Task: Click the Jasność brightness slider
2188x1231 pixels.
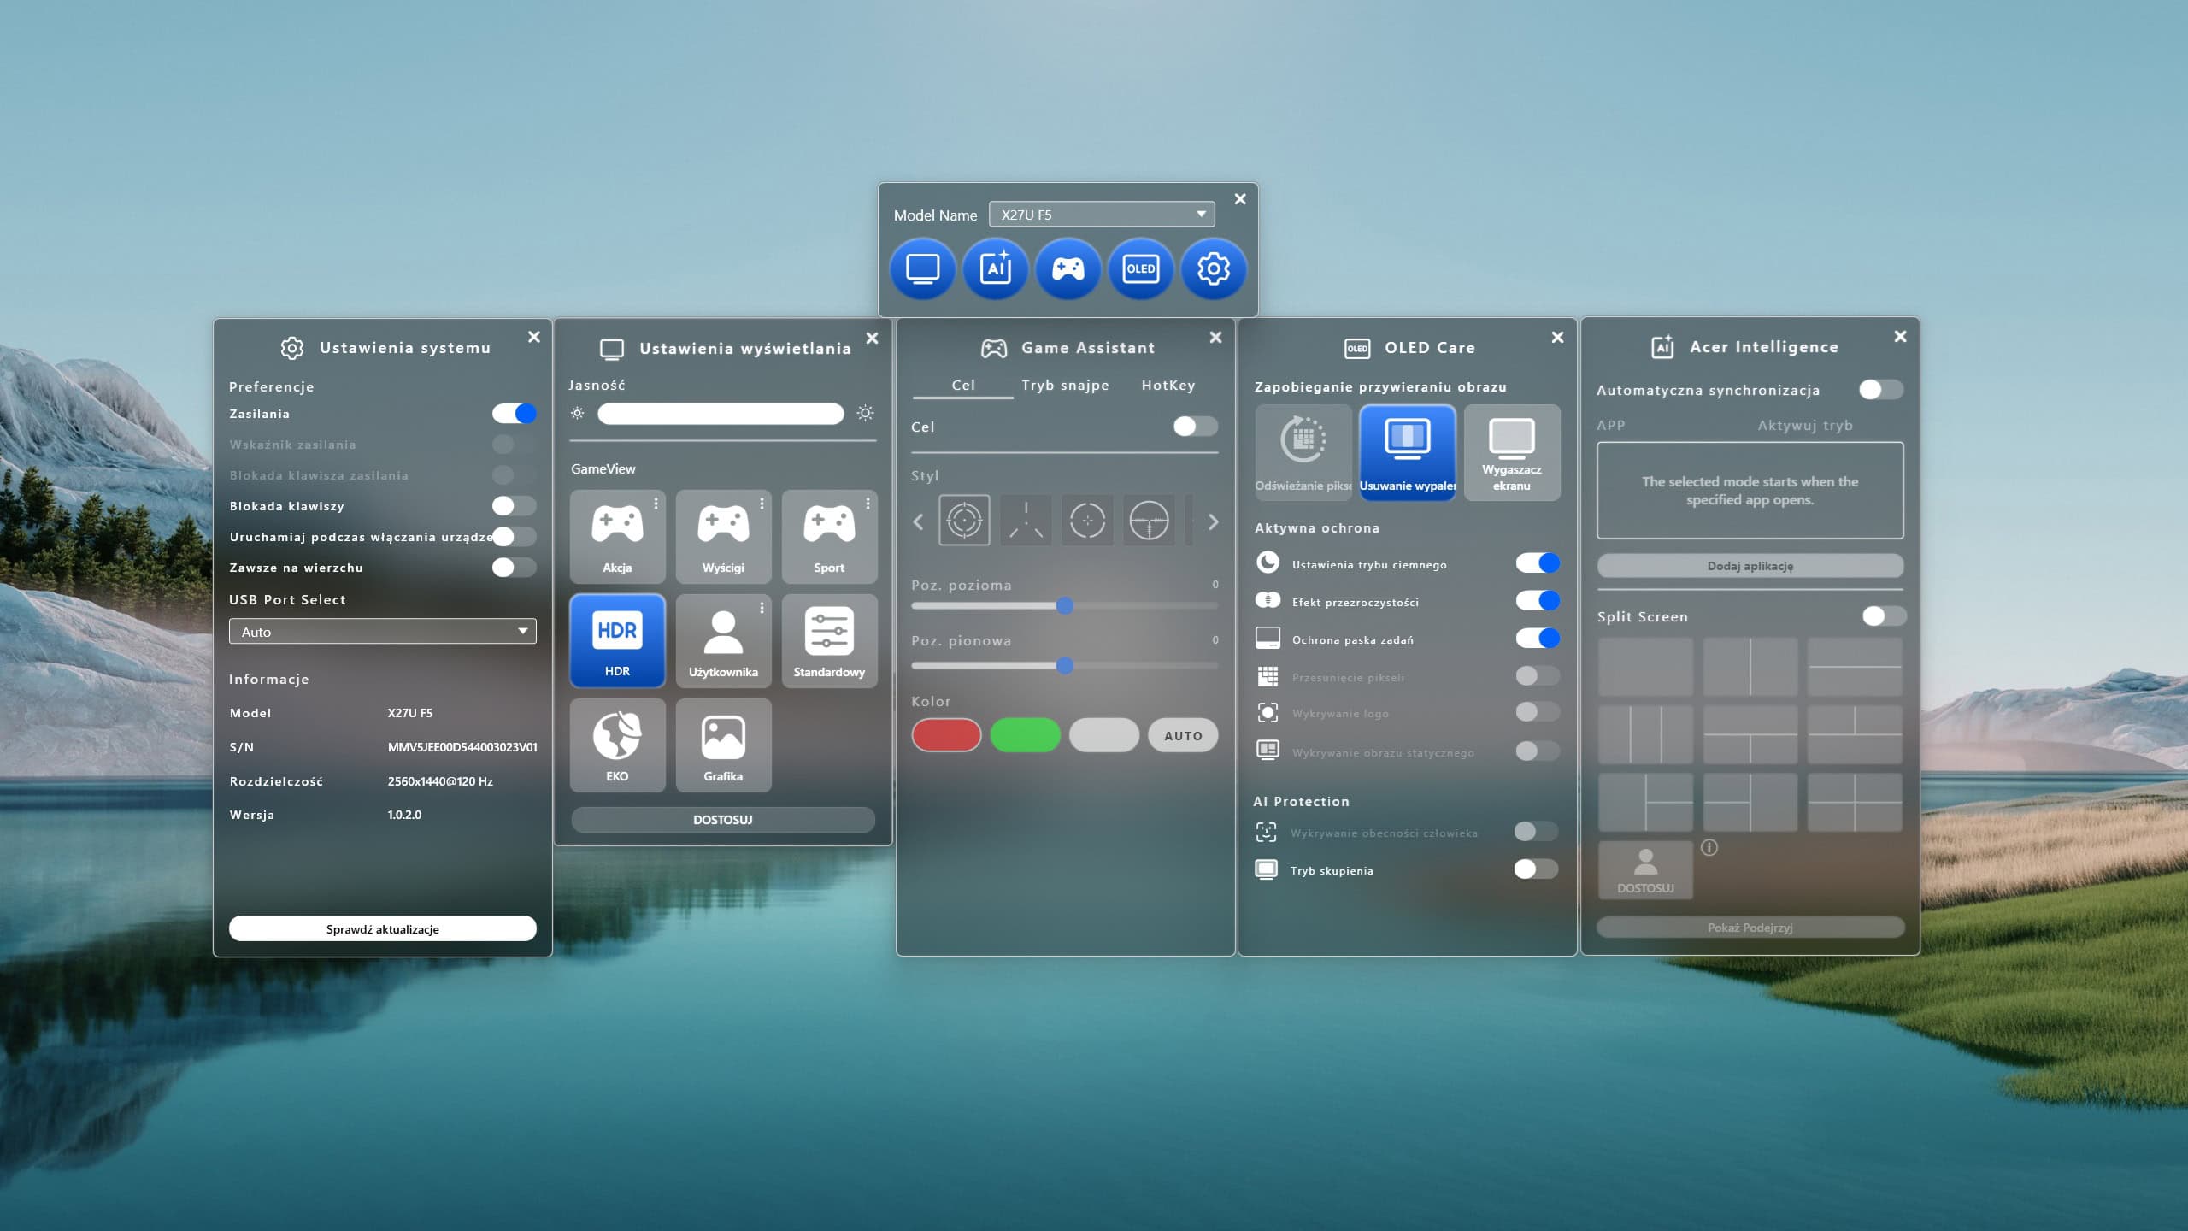Action: click(x=721, y=414)
